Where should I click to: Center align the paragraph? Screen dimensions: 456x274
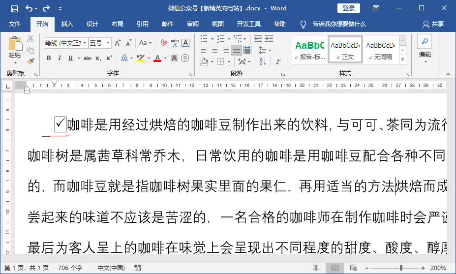pos(215,50)
